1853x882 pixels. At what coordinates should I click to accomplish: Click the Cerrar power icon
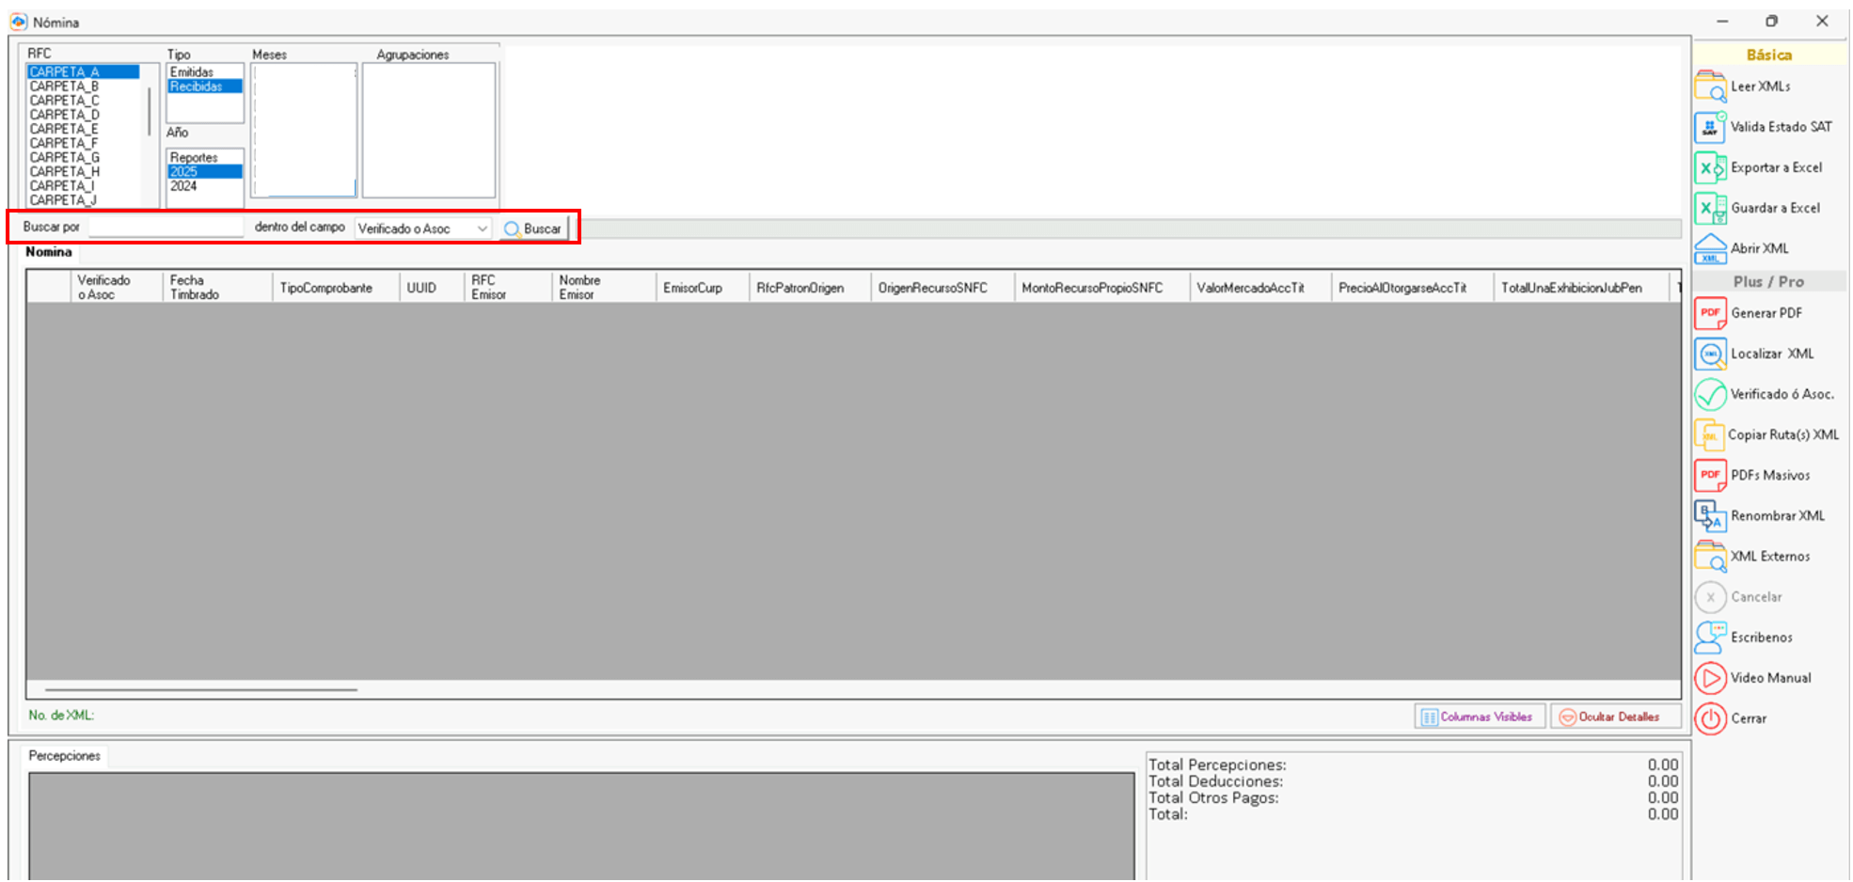(x=1710, y=719)
